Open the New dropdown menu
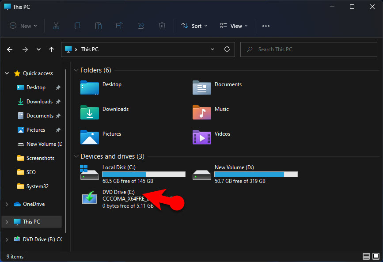Screen dimensions: 383x262 click(23, 26)
